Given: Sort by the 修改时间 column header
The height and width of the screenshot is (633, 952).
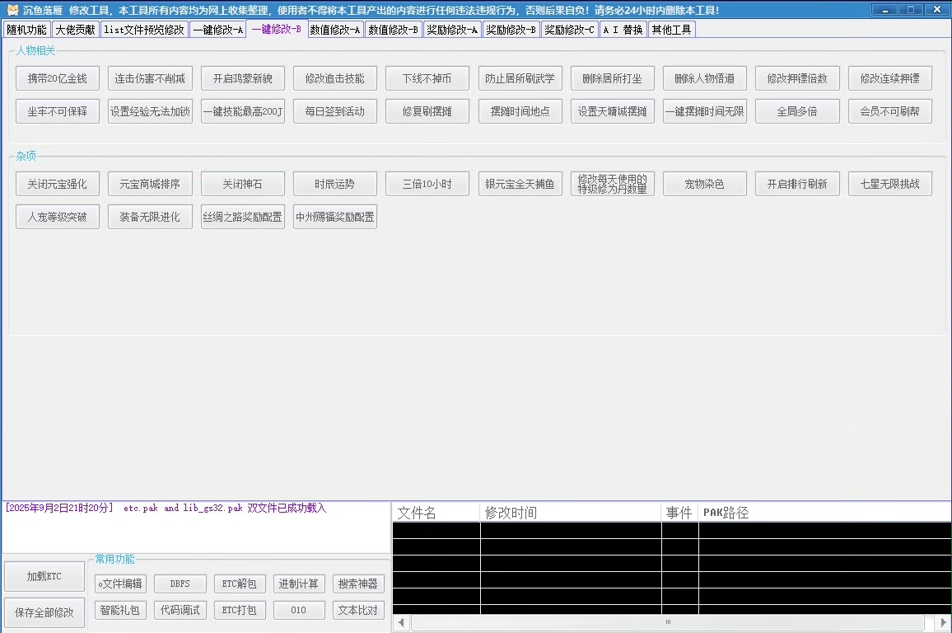Looking at the screenshot, I should pyautogui.click(x=571, y=513).
